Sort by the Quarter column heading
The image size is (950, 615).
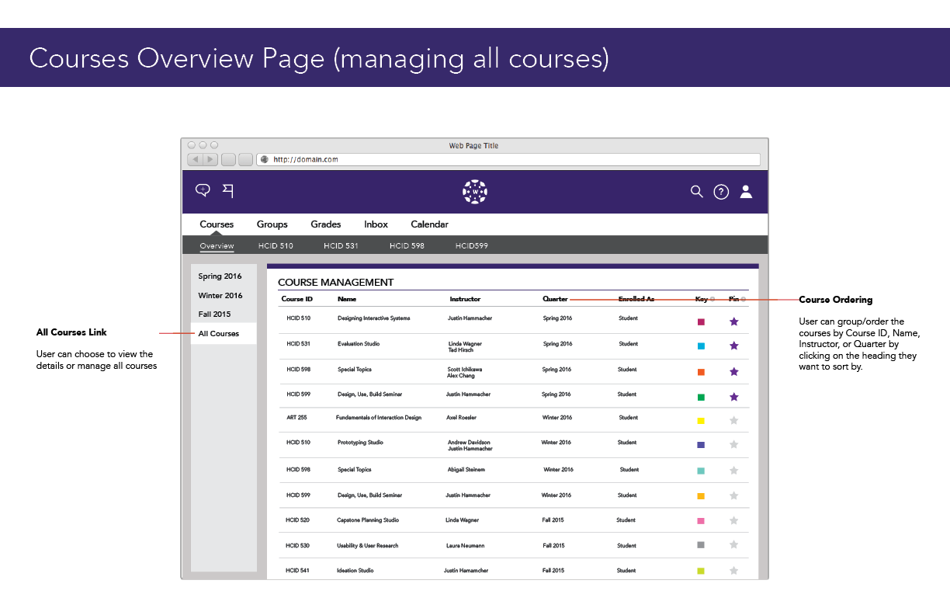click(555, 299)
